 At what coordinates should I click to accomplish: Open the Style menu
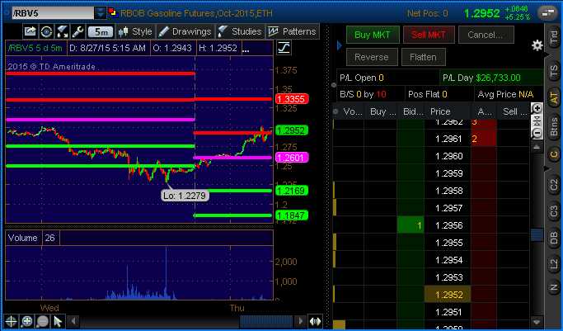(137, 31)
